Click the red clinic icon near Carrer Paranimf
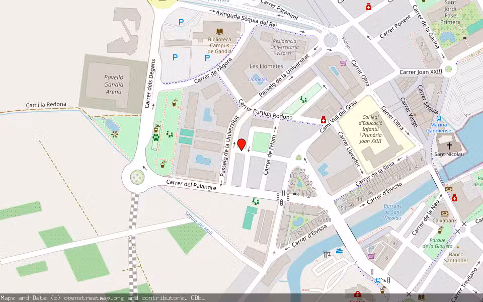483x302 pixels. (369, 8)
